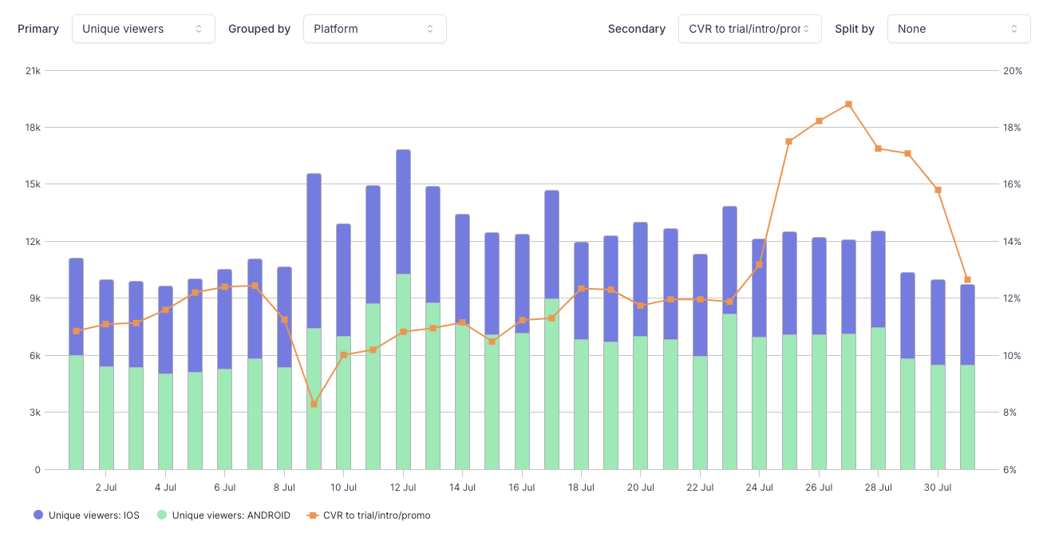Open the Primary metric dropdown
Image resolution: width=1047 pixels, height=533 pixels.
pos(143,29)
